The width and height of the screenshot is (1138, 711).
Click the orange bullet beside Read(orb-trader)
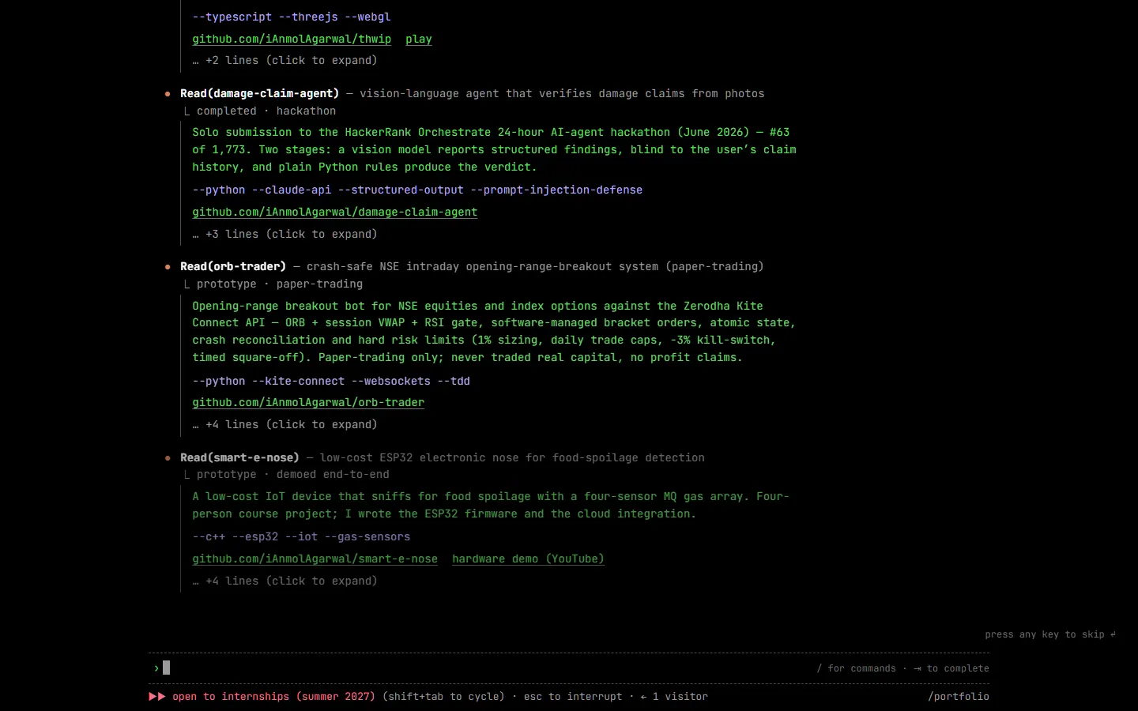tap(168, 267)
